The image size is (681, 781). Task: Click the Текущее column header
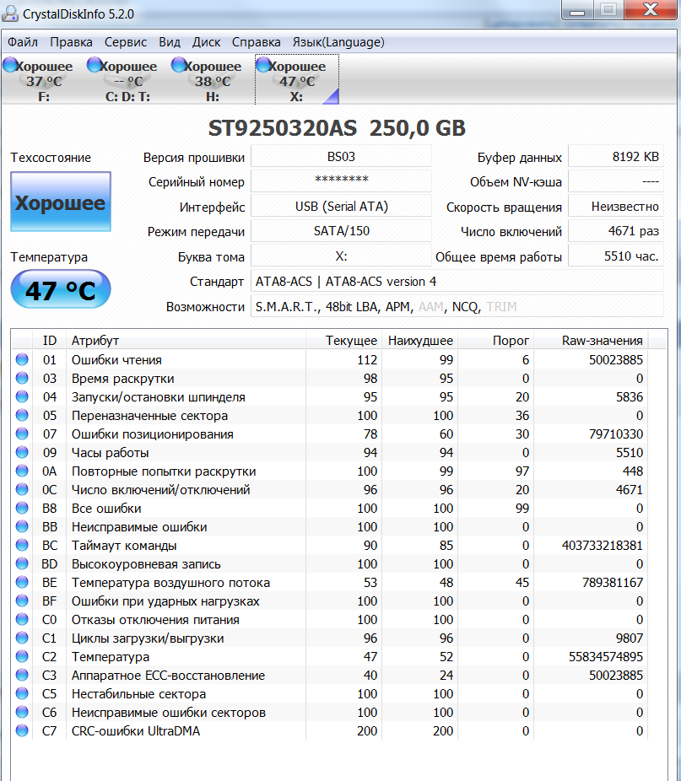pyautogui.click(x=343, y=340)
